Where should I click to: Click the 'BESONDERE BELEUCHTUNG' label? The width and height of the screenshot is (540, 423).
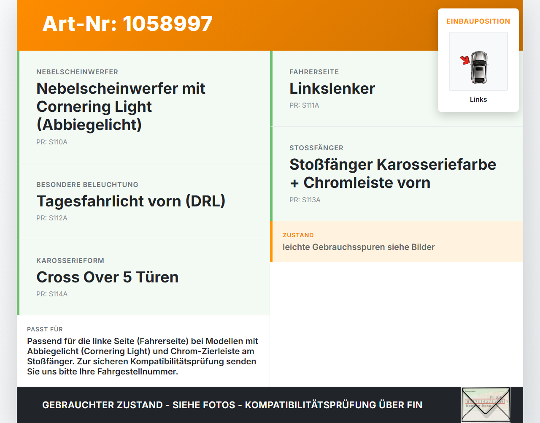(87, 184)
